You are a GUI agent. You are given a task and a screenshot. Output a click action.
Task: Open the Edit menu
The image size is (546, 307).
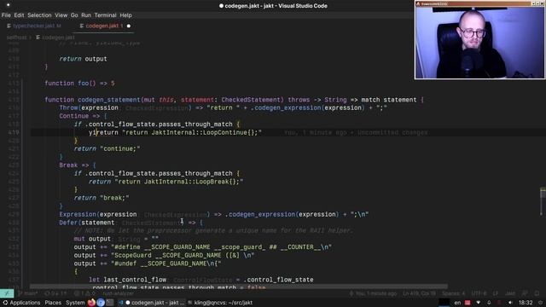[19, 15]
